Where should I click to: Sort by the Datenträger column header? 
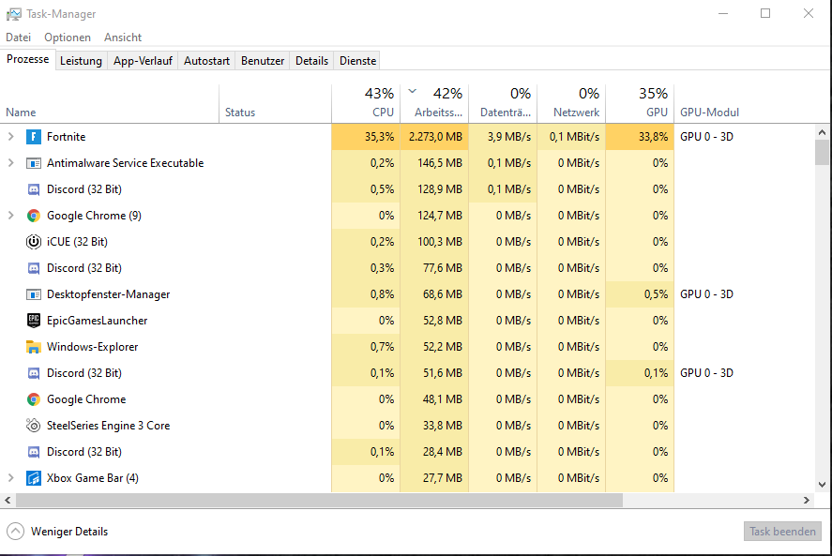click(503, 104)
